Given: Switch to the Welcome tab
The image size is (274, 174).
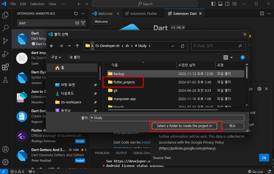Looking at the screenshot, I should click(105, 14).
